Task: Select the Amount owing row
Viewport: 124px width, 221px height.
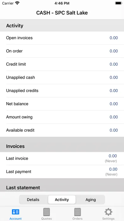Action: click(62, 117)
